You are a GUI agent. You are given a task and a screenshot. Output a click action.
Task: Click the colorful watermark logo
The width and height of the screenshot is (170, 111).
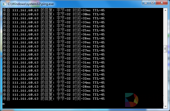pos(132,99)
